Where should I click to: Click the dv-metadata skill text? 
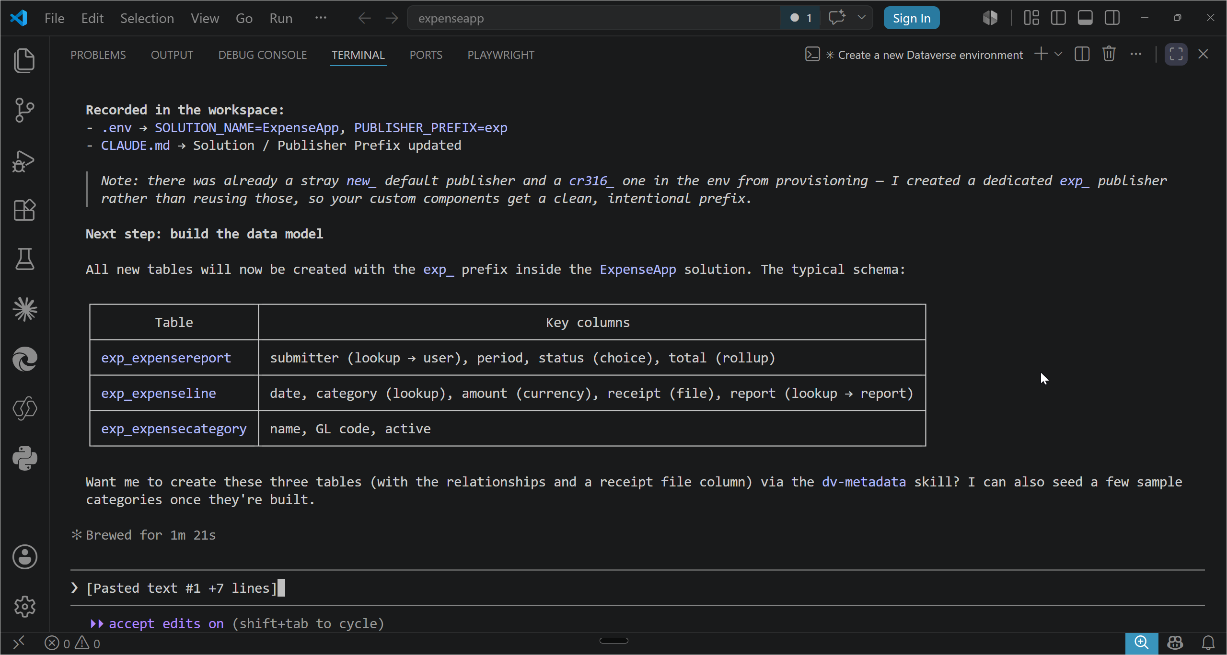pos(864,482)
